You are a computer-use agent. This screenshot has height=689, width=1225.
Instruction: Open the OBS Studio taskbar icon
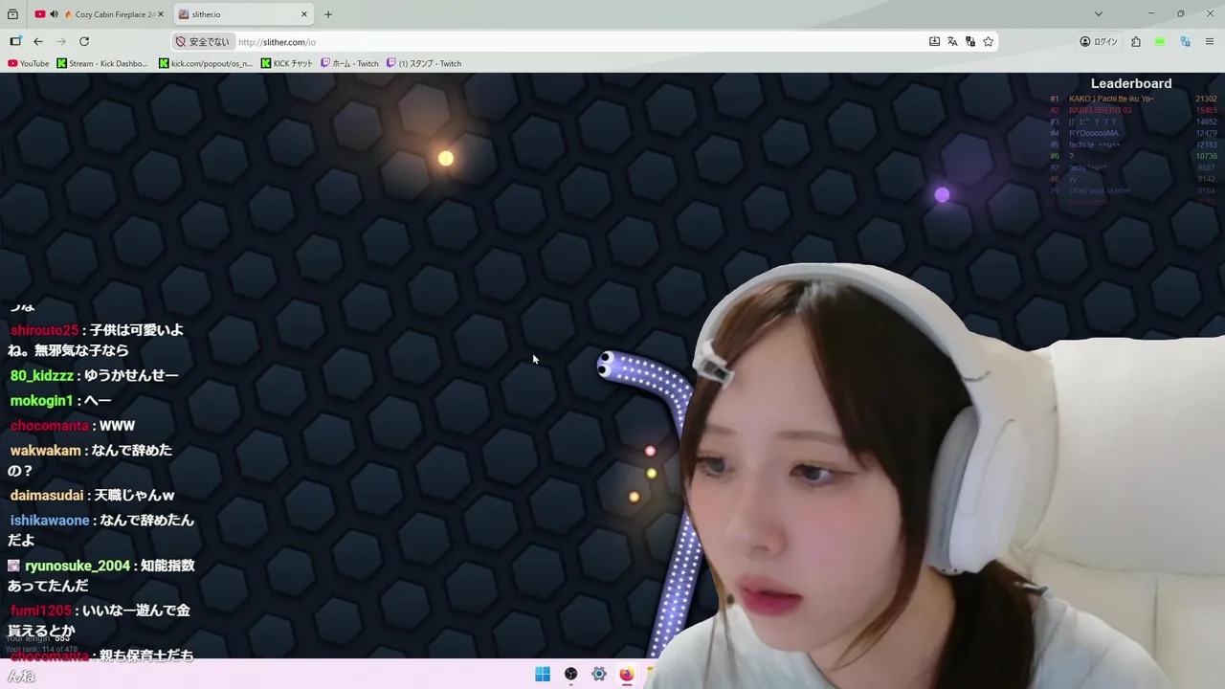tap(570, 674)
